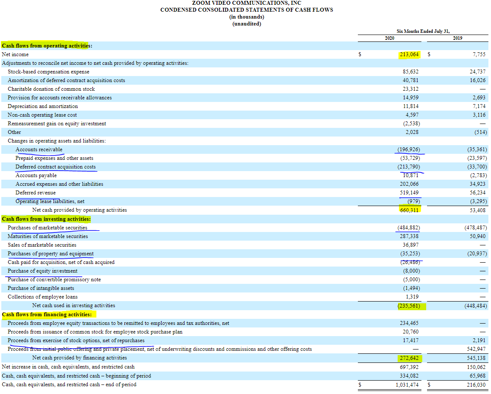Select 'Cash flows from investing activities:' heading

pyautogui.click(x=46, y=219)
